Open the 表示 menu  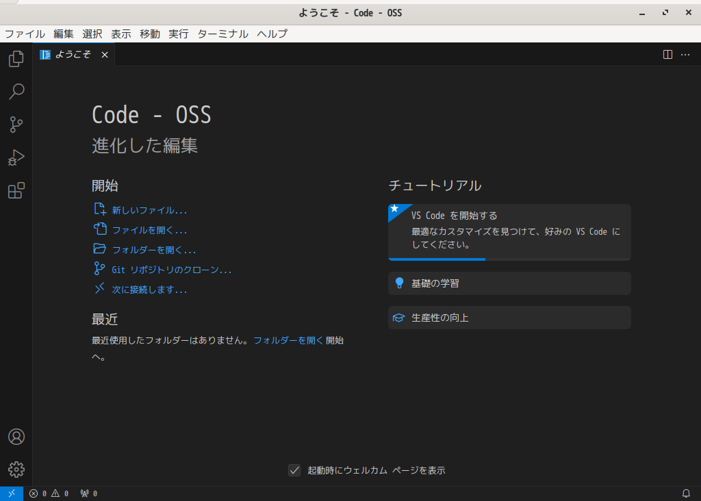click(120, 34)
